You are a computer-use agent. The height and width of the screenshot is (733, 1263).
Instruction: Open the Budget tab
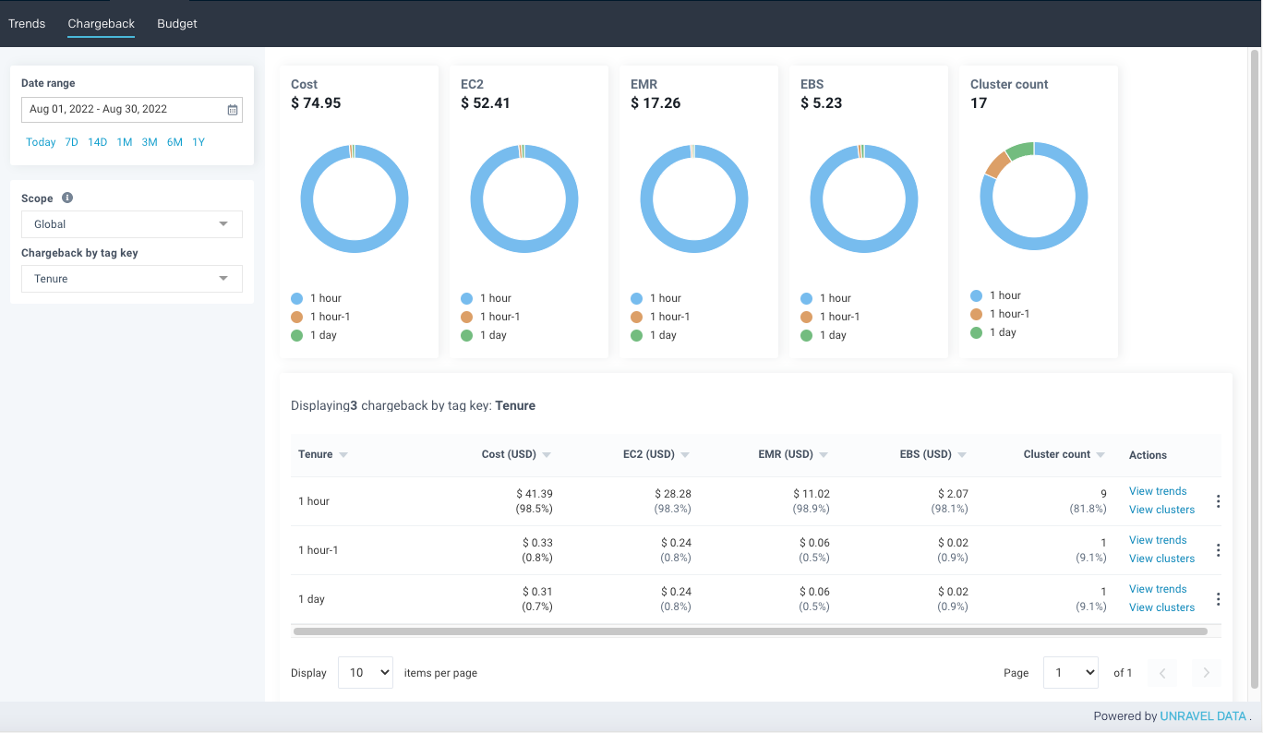[177, 23]
